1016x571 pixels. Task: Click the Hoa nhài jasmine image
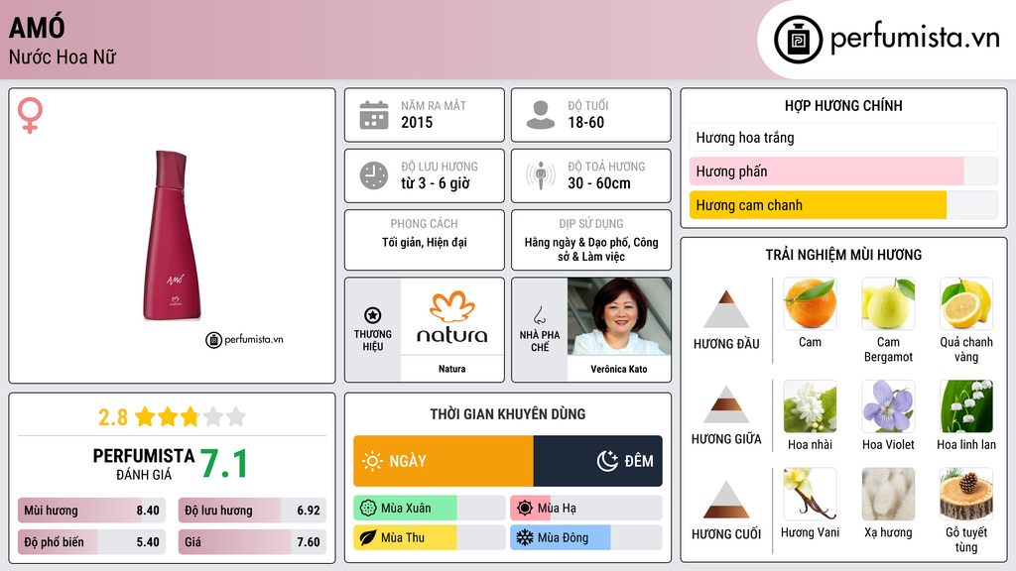click(810, 406)
